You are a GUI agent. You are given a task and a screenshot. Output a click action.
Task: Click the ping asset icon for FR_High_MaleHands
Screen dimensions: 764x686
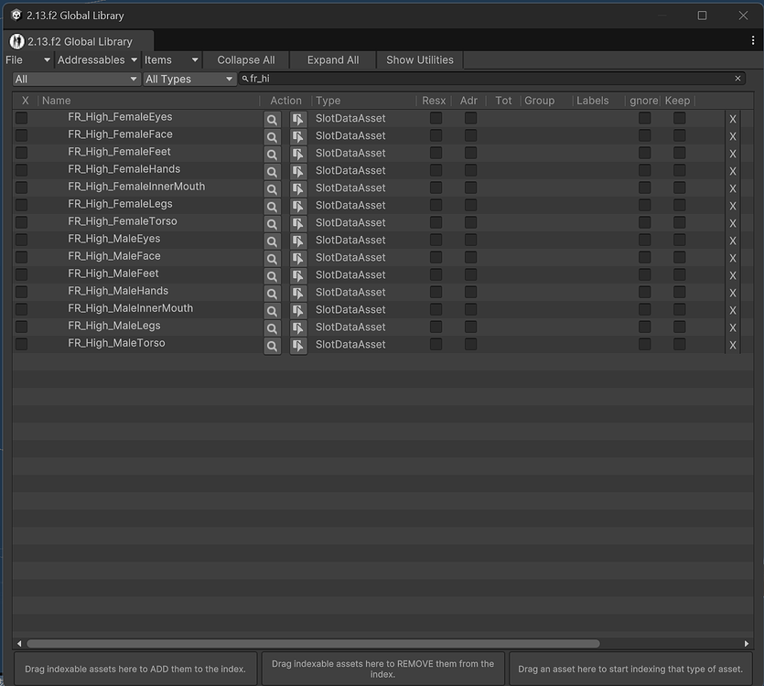pos(297,291)
